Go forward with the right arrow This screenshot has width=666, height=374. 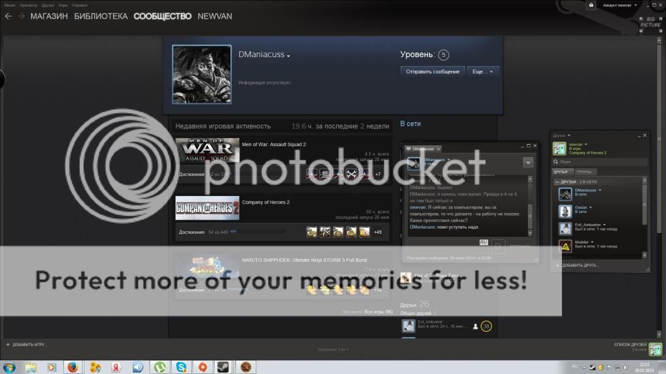click(x=21, y=16)
